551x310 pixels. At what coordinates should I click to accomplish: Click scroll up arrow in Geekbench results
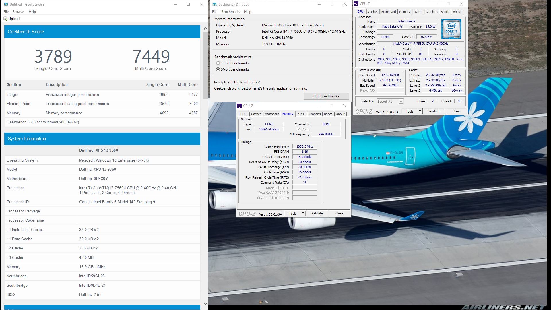[205, 29]
